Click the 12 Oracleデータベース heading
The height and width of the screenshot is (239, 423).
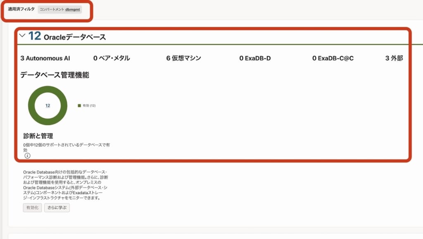67,36
